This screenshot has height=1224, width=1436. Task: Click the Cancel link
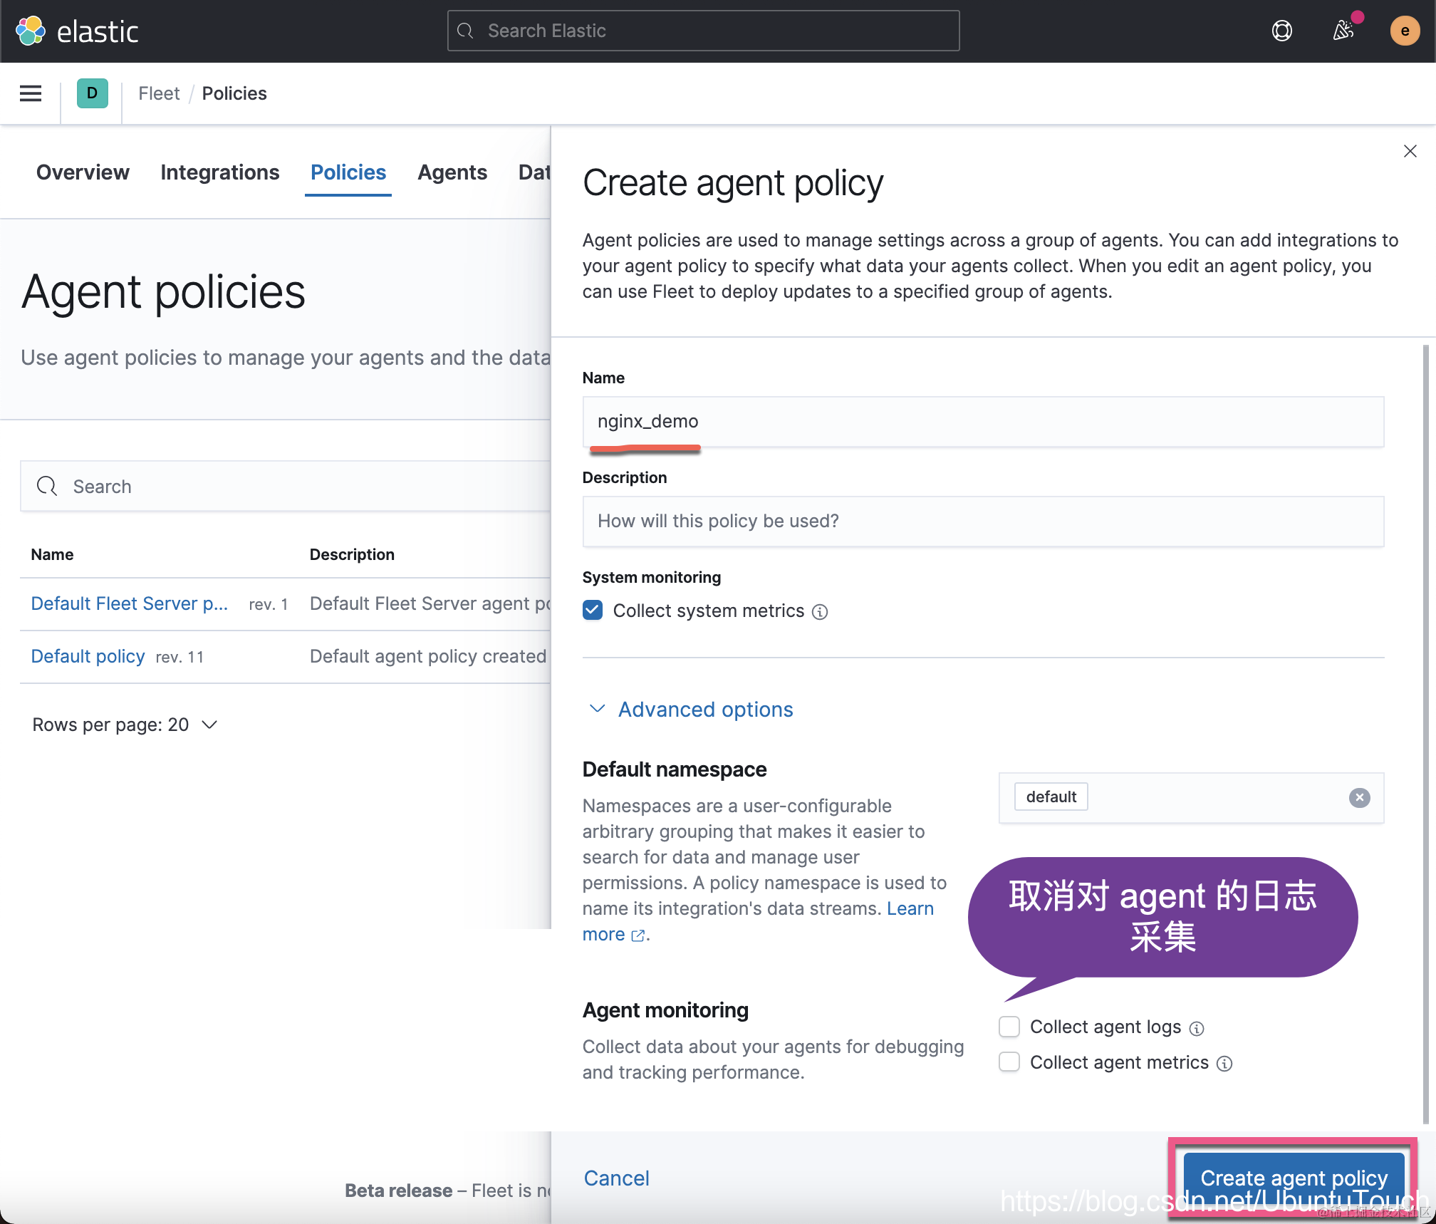[x=616, y=1178]
